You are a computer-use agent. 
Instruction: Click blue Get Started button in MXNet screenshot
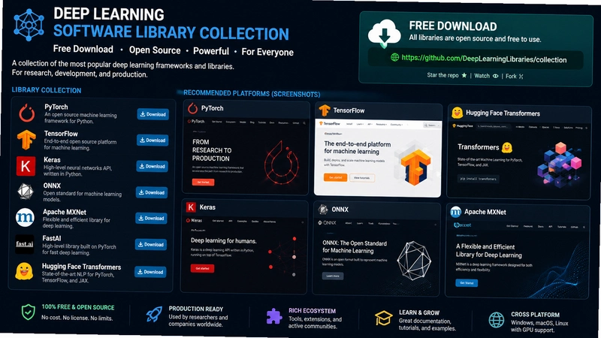tap(467, 283)
